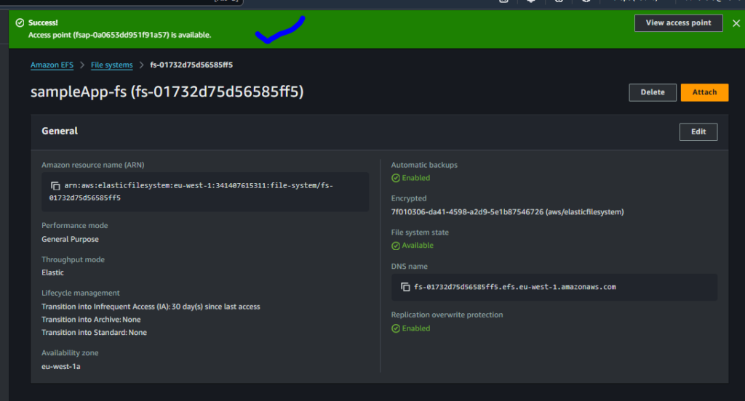
Task: Copy the DNS name
Action: 405,287
